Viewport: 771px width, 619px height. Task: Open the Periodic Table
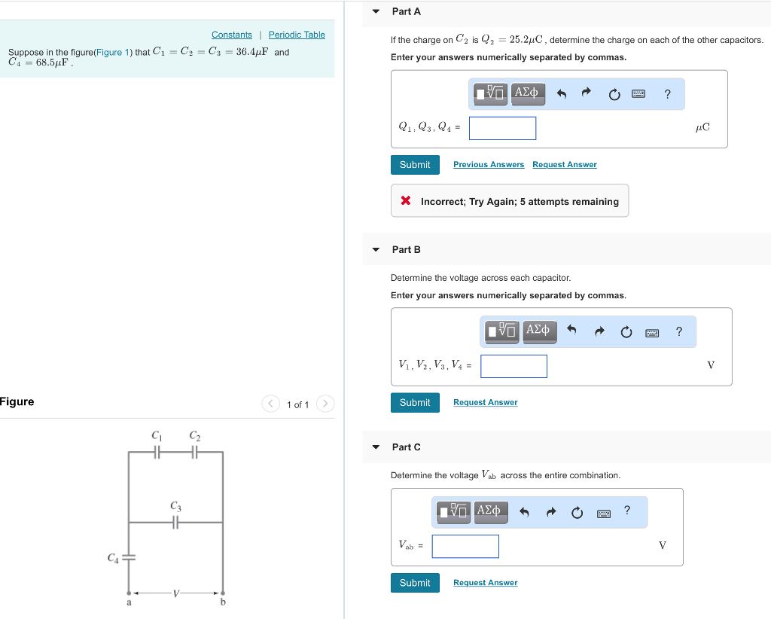(x=296, y=34)
